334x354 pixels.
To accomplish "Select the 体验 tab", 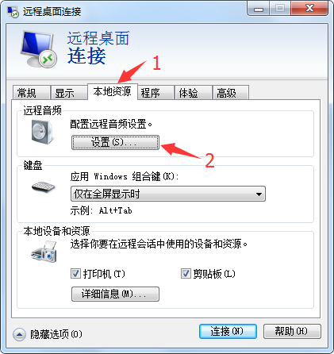I will 194,93.
